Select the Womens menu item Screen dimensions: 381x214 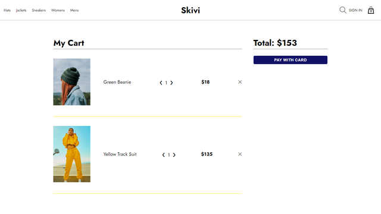pos(58,10)
